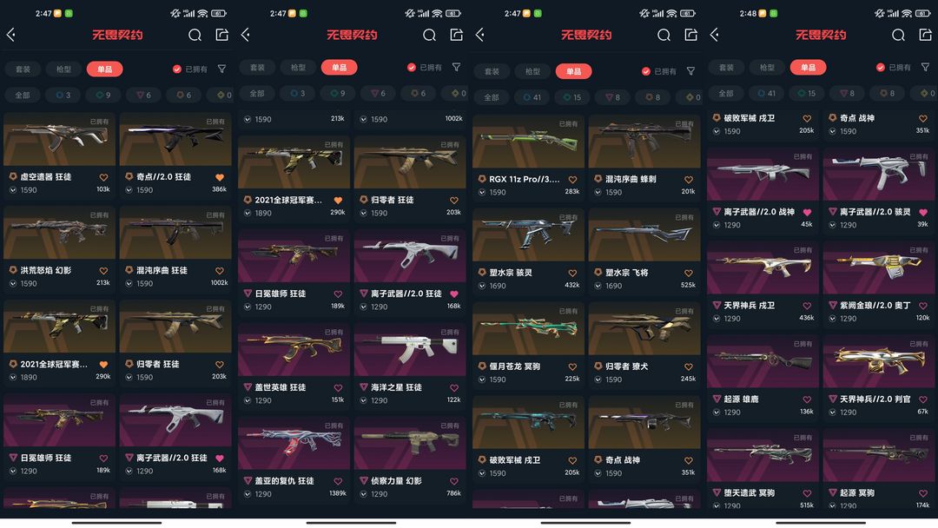Unfavorite 奇点//2.0 狂徒 orange heart
Image resolution: width=938 pixels, height=528 pixels.
[220, 178]
